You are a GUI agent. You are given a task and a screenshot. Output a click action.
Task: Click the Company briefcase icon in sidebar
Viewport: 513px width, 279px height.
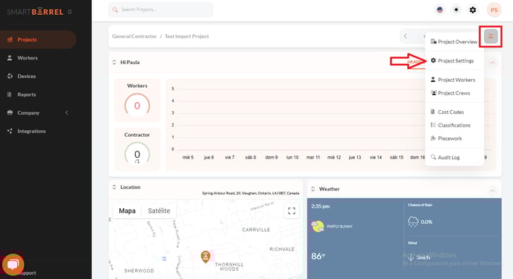[x=10, y=112]
